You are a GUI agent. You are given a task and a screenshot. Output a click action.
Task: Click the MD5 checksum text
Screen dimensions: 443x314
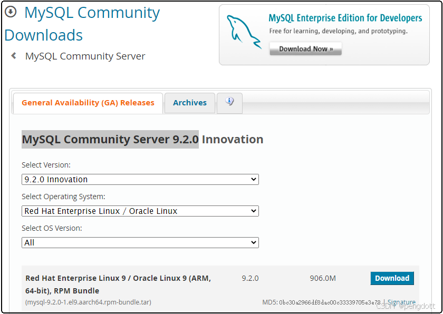click(x=322, y=302)
